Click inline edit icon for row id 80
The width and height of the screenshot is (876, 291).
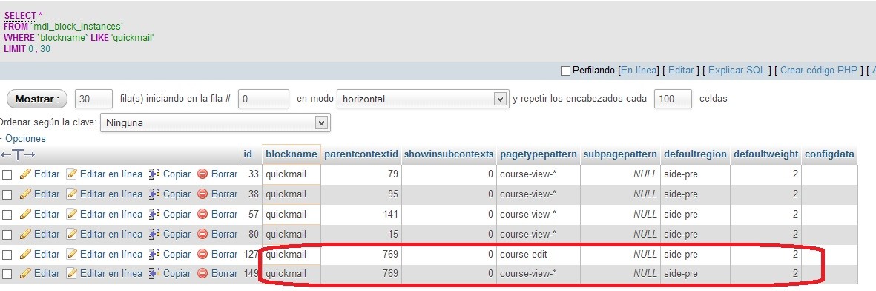(71, 234)
